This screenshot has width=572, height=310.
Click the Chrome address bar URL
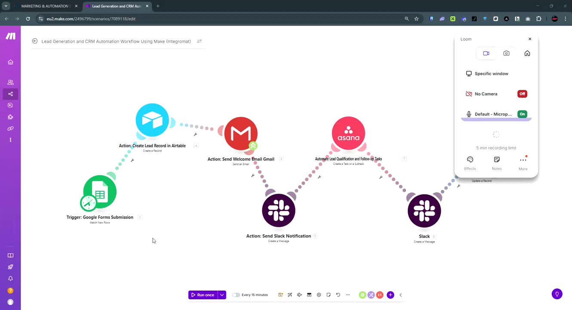point(91,19)
